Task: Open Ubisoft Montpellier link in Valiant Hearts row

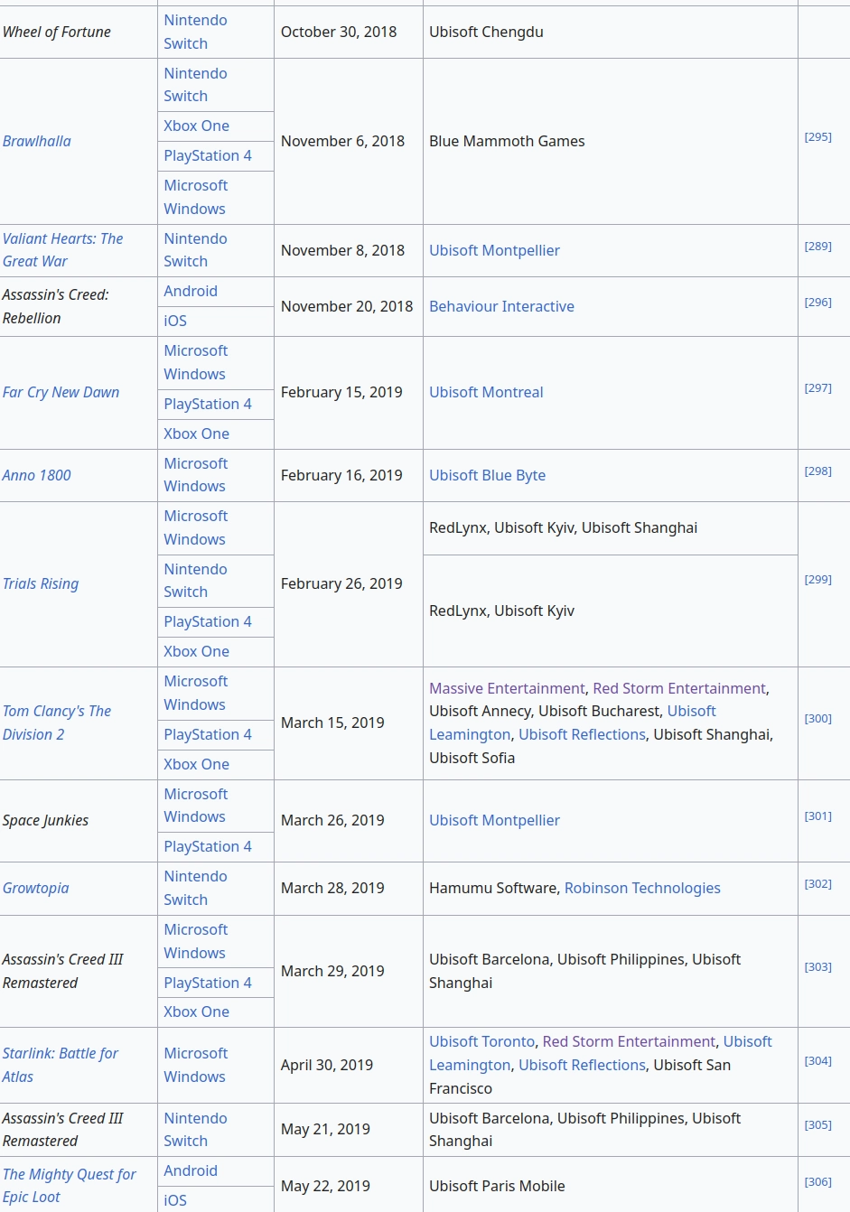Action: [x=494, y=250]
